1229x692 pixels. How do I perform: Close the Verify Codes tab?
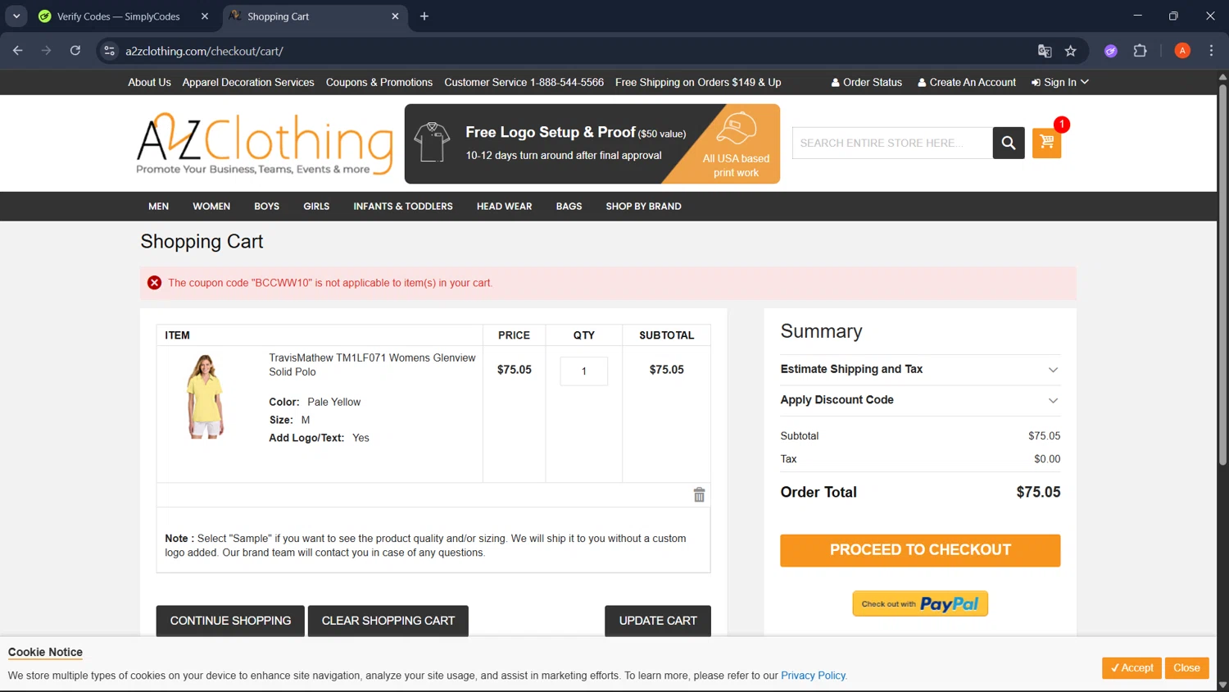[205, 16]
